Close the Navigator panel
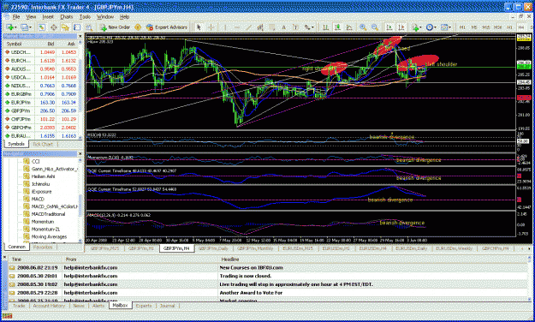535x322 pixels. tap(80, 153)
